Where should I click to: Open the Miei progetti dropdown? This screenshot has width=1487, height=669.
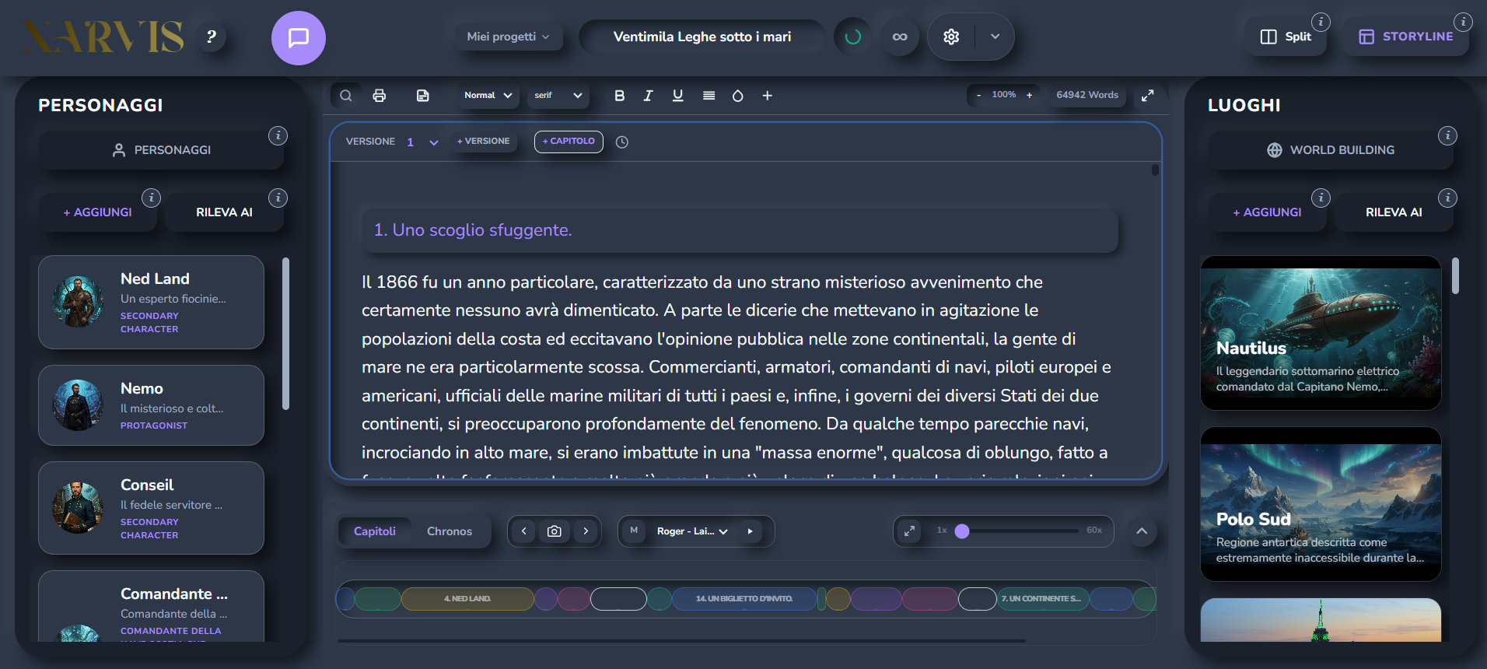(x=509, y=37)
